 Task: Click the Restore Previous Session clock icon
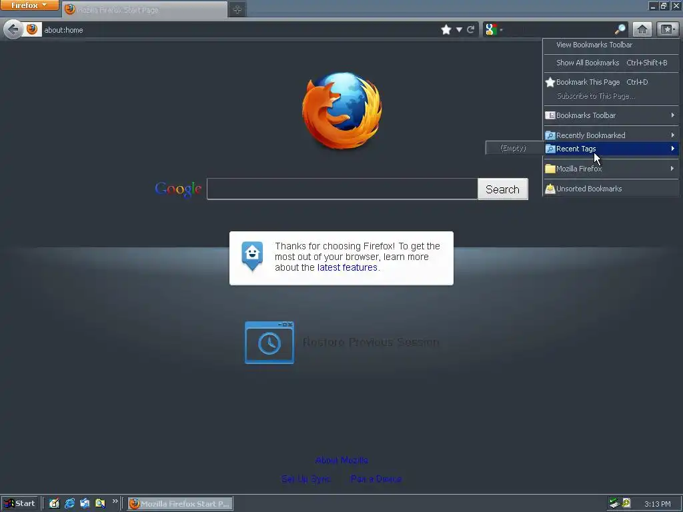pos(269,343)
